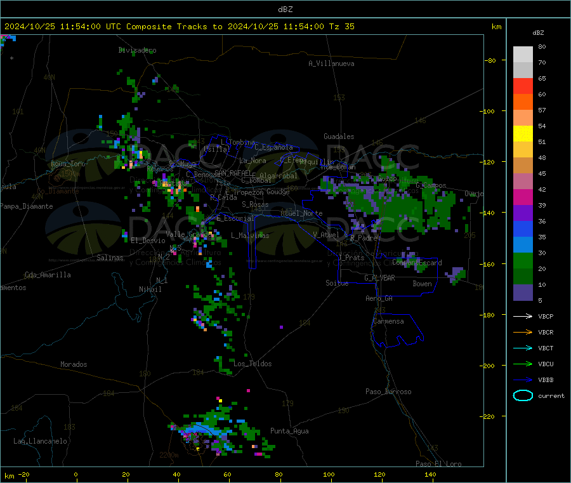Pick the royal blue 36–35 dBZ swatch
Screen dimensions: 571x483
click(x=523, y=228)
